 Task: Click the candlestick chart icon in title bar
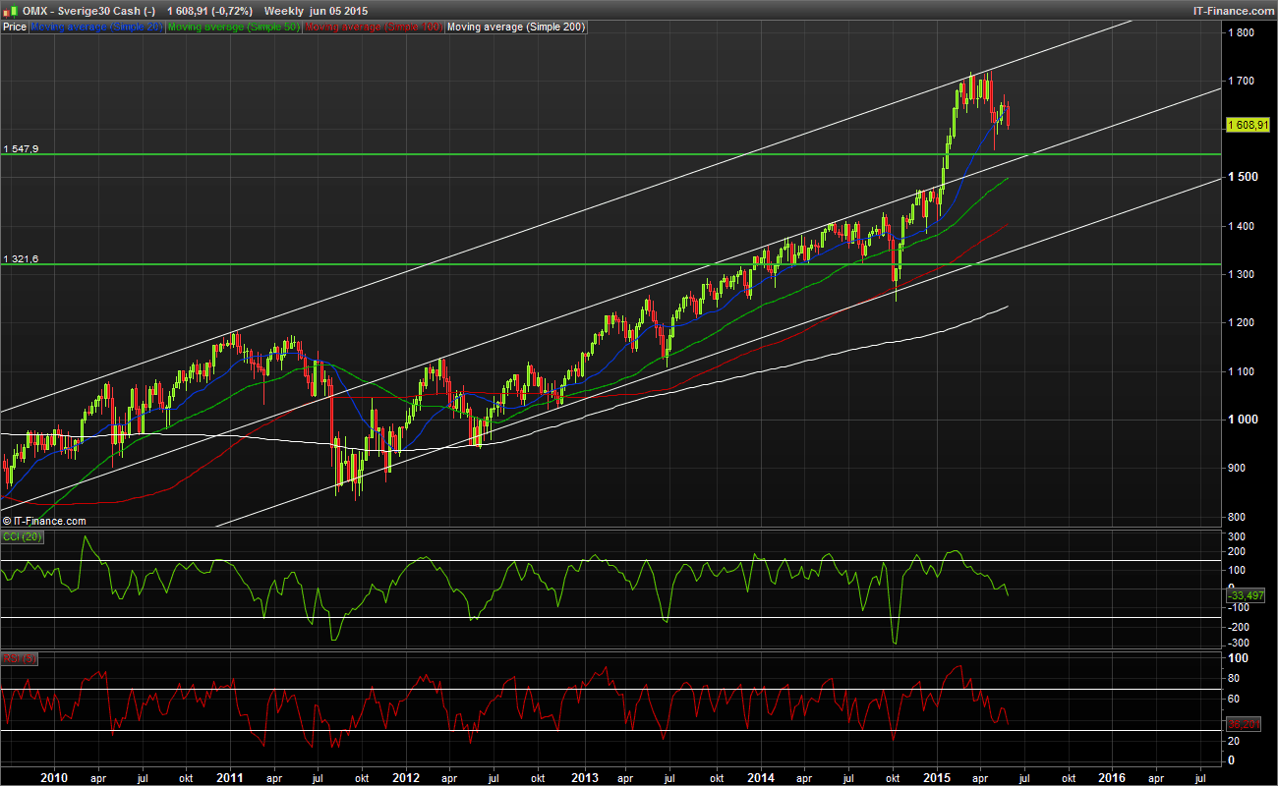pyautogui.click(x=9, y=10)
